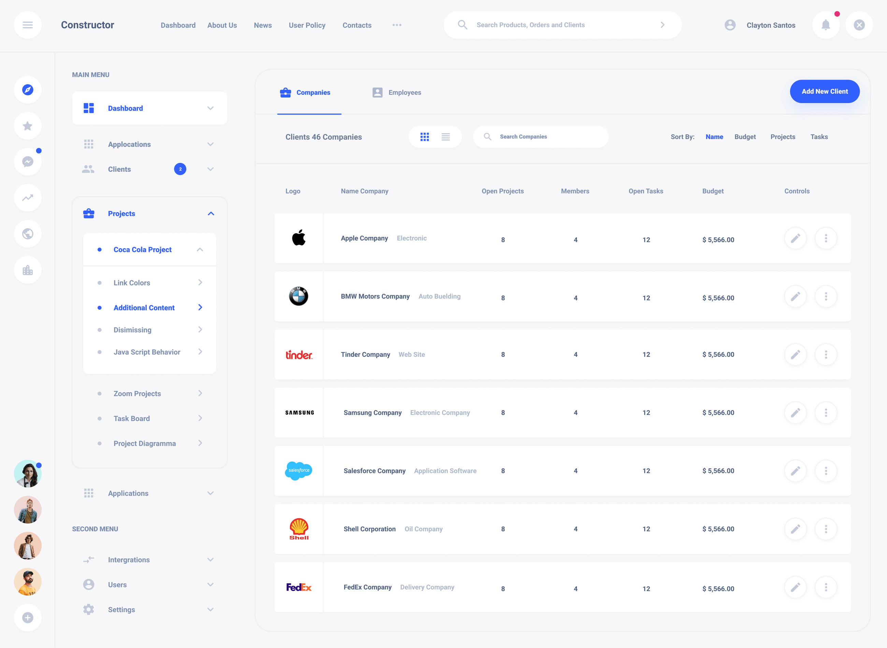The width and height of the screenshot is (887, 648).
Task: Expand the Clients menu item
Action: pos(211,169)
